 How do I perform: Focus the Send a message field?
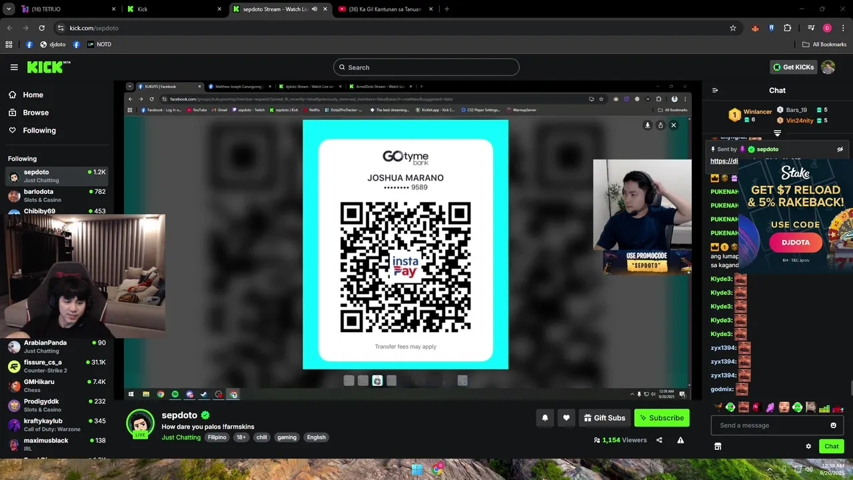coord(777,425)
